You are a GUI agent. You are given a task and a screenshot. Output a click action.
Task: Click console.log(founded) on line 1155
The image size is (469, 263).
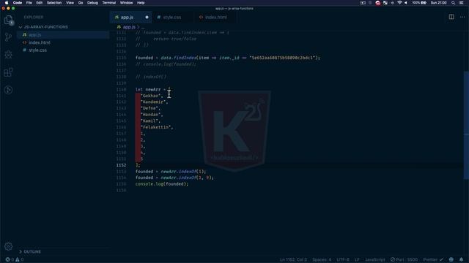162,184
